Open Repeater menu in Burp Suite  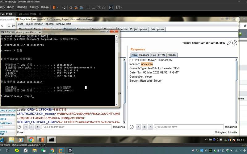(x=49, y=24)
